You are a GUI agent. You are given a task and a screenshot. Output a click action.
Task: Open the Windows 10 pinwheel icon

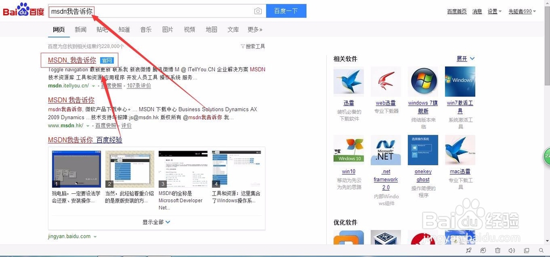pyautogui.click(x=349, y=150)
